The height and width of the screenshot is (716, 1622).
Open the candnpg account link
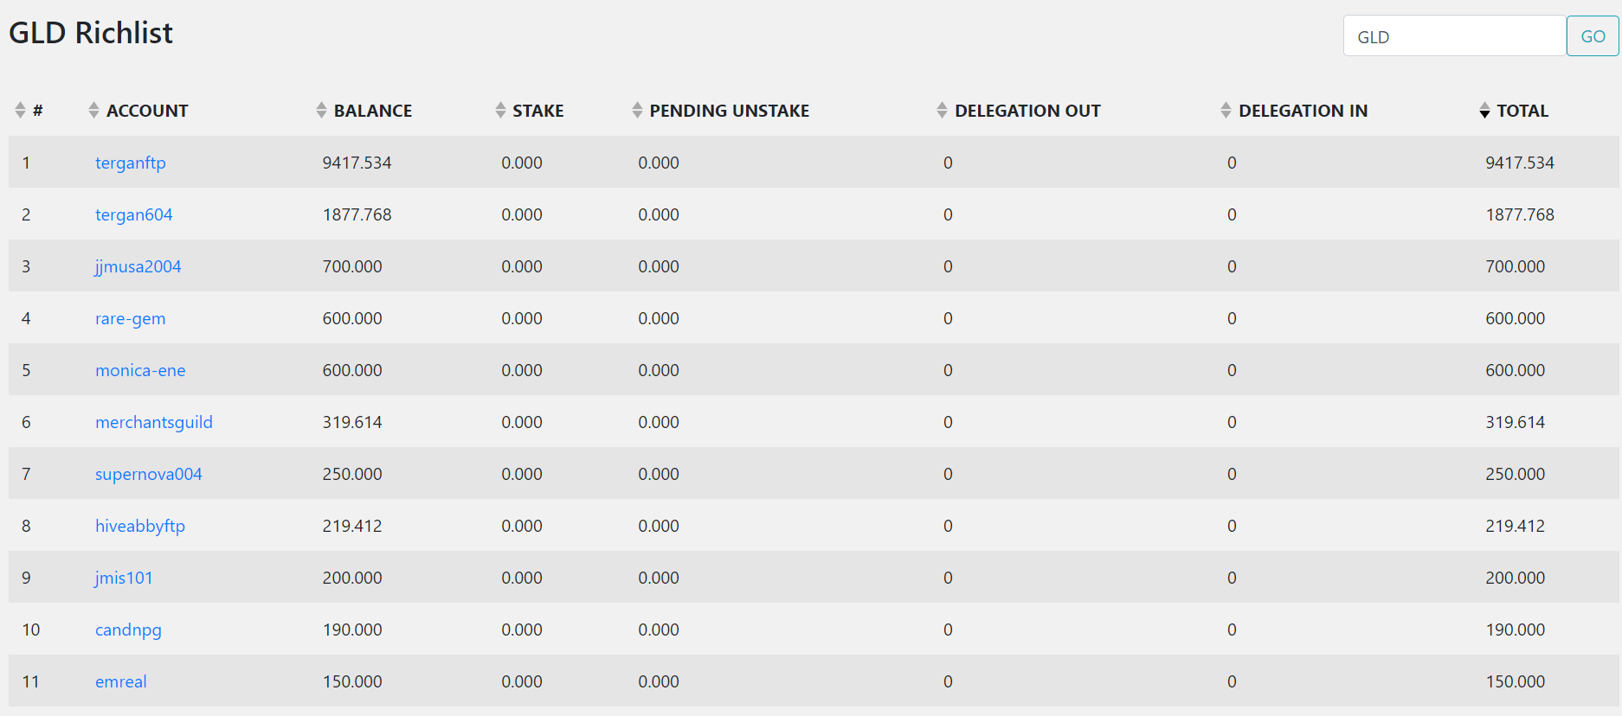(128, 630)
